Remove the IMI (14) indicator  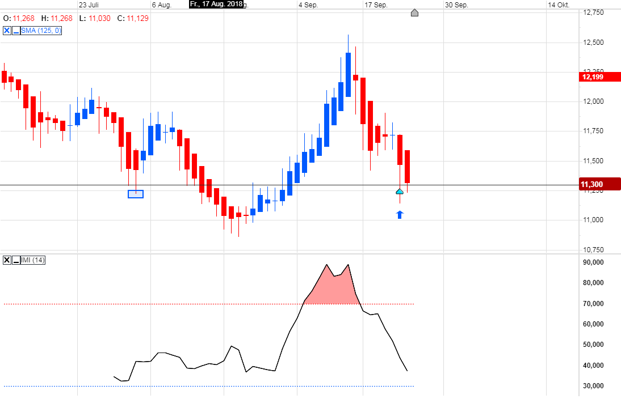6,261
